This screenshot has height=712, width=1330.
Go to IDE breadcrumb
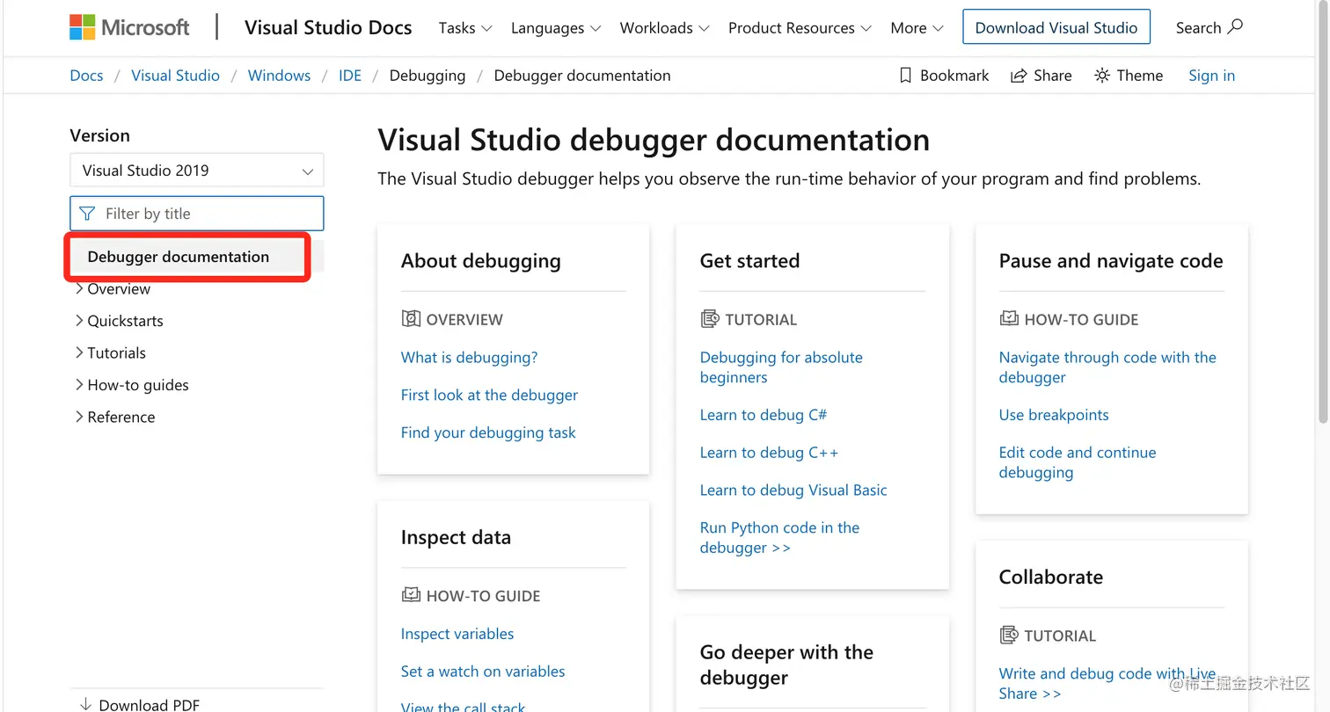coord(350,76)
